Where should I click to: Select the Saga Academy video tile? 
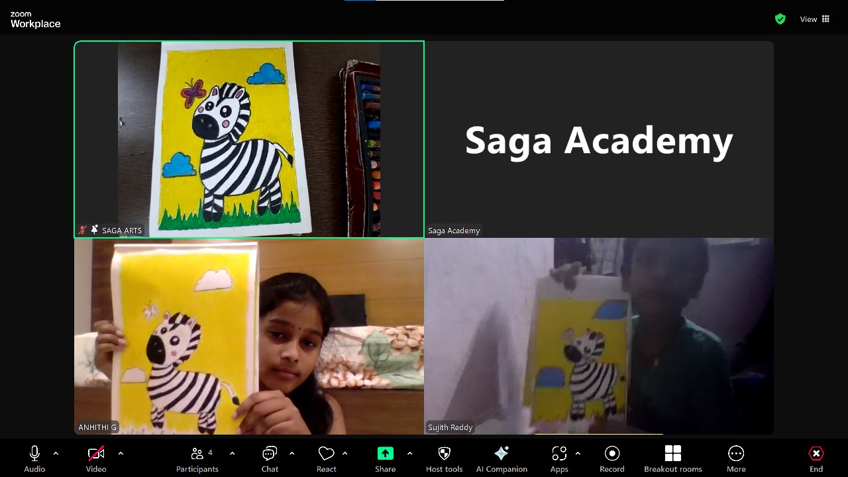(599, 139)
